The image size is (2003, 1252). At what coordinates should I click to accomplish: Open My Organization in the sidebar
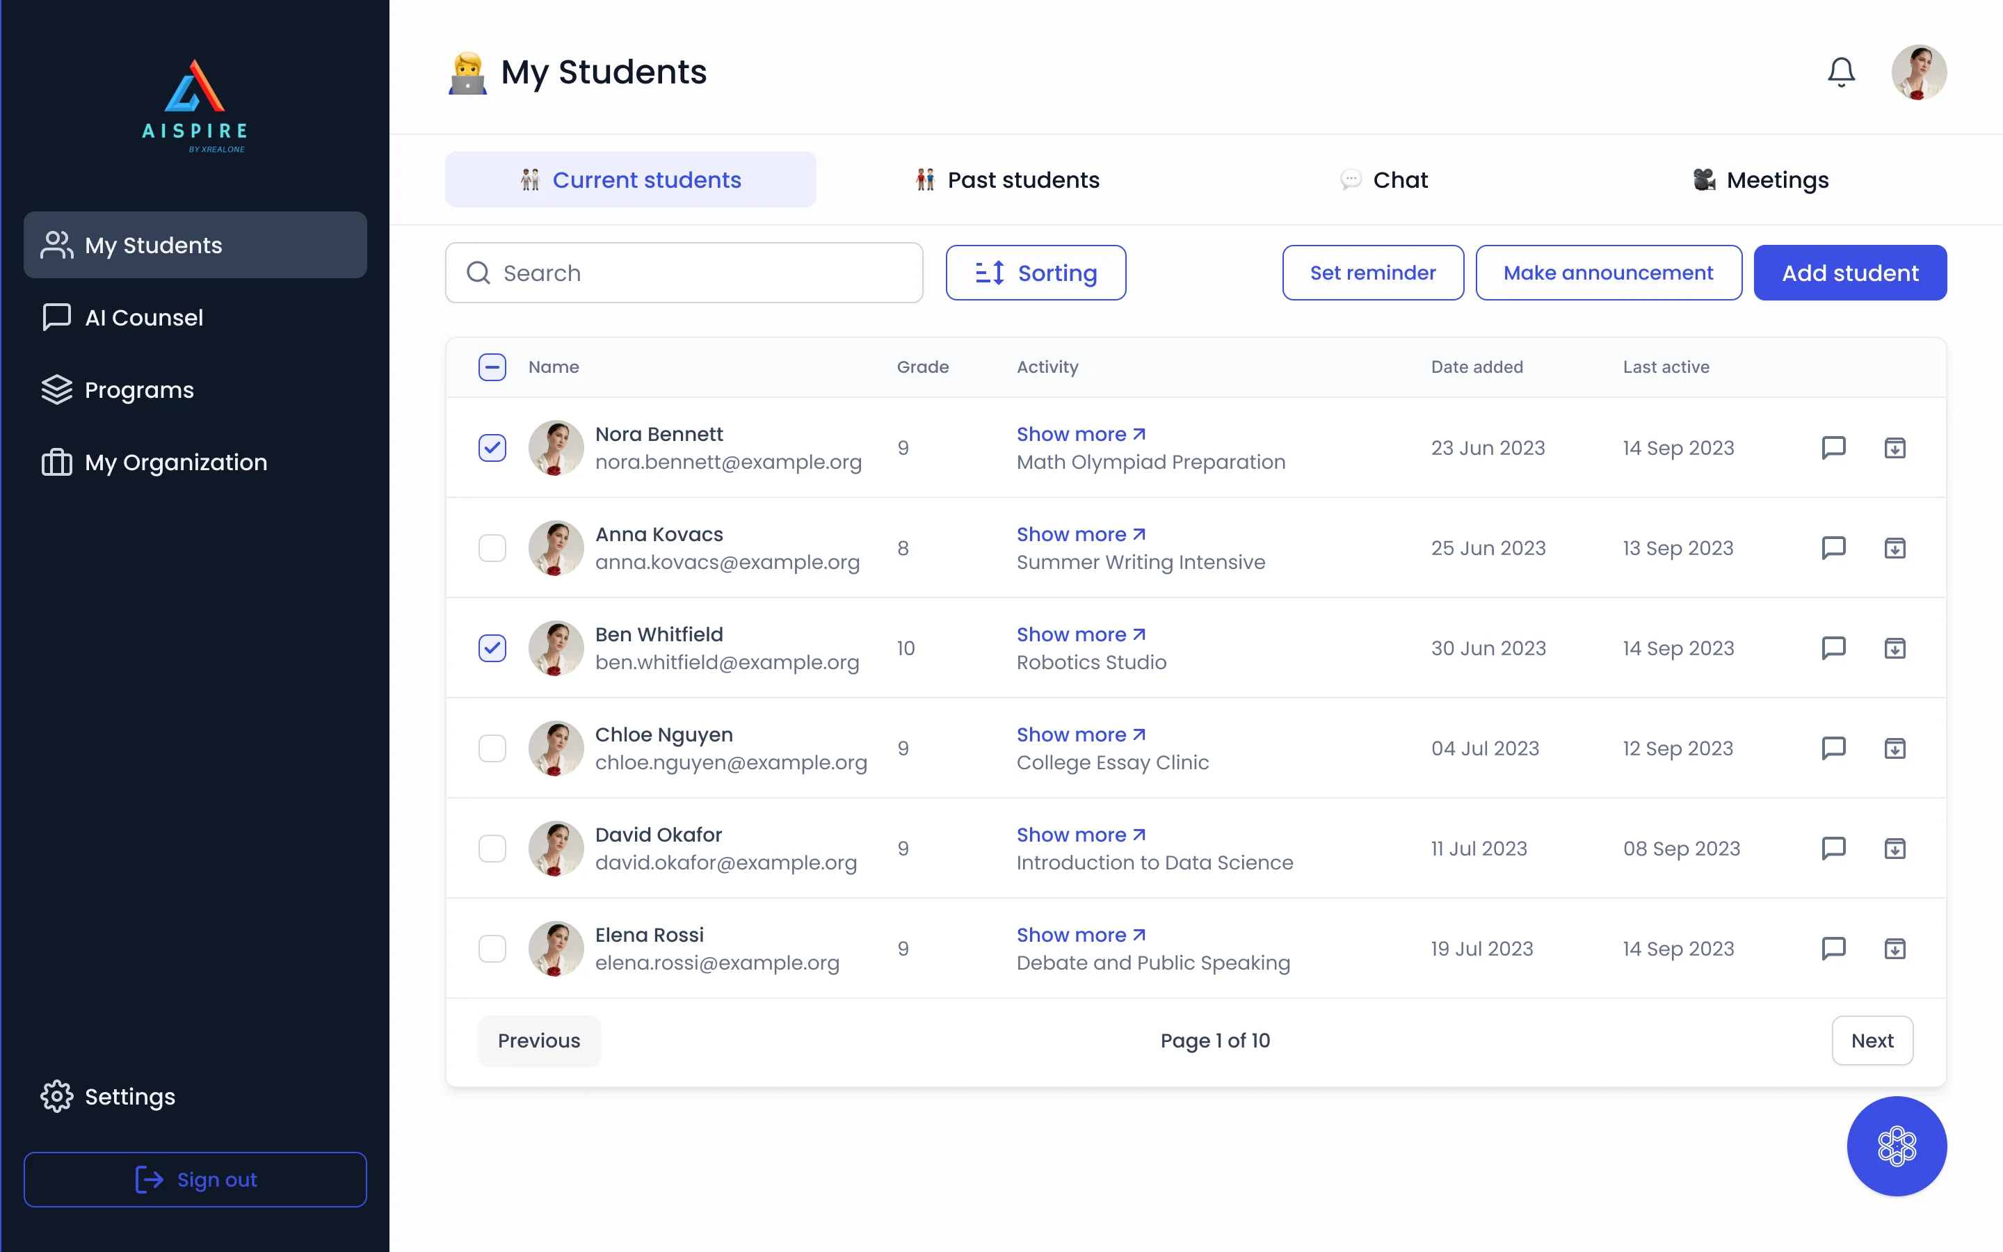pos(195,462)
